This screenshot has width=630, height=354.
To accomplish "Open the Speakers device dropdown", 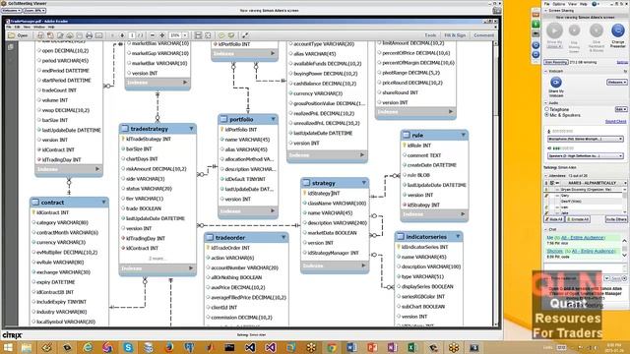I will (586, 155).
